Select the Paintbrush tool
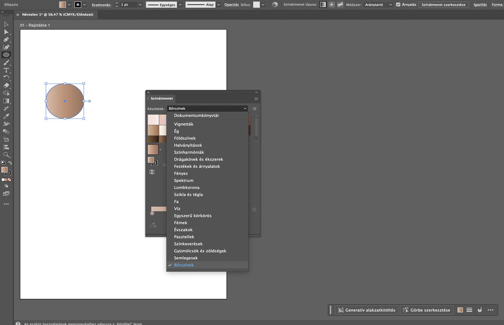The height and width of the screenshot is (325, 504). coord(6,63)
